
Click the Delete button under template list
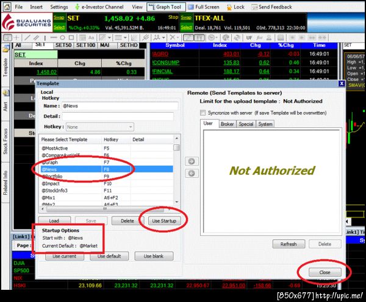click(127, 221)
